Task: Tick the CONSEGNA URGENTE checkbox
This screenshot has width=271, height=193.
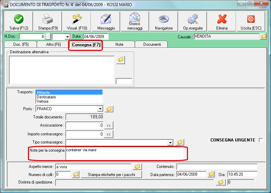Action: point(261,140)
